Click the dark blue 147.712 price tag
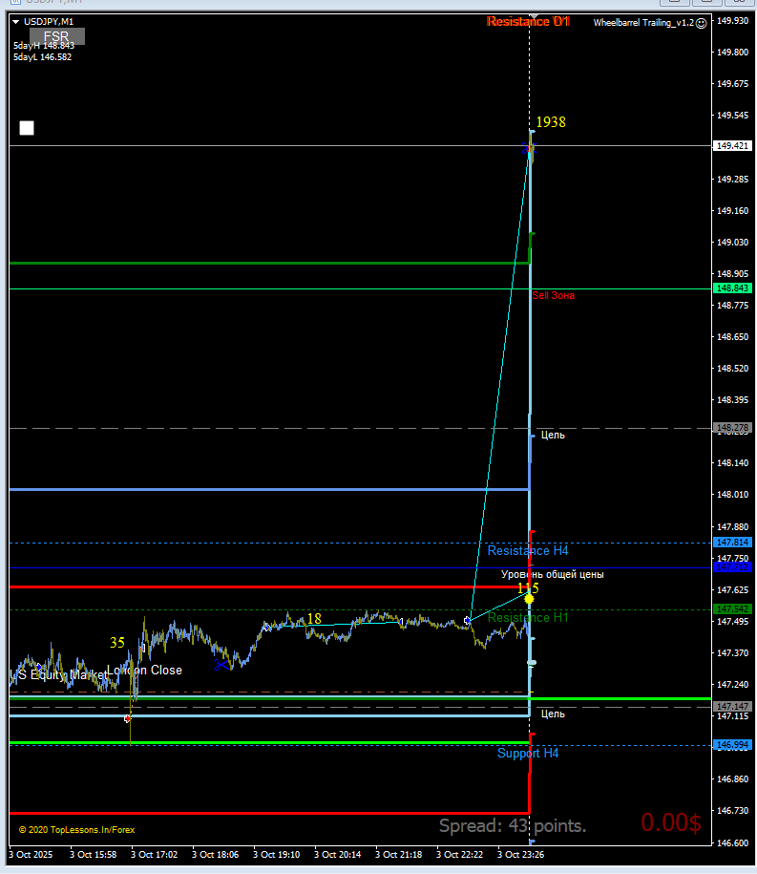Image resolution: width=757 pixels, height=874 pixels. click(732, 567)
